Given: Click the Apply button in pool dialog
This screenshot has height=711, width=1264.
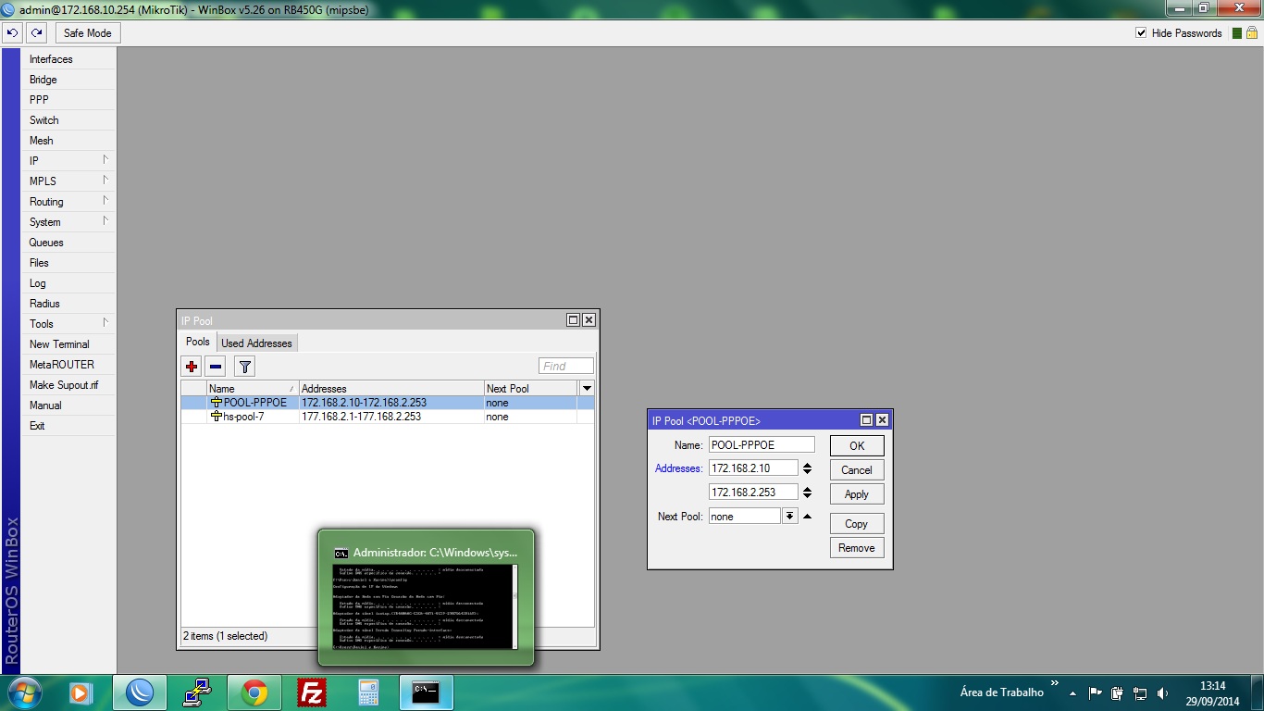Looking at the screenshot, I should (856, 494).
